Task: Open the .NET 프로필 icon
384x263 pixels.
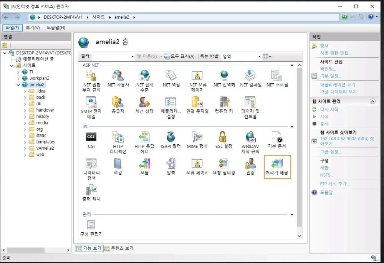Action: pyautogui.click(x=277, y=79)
